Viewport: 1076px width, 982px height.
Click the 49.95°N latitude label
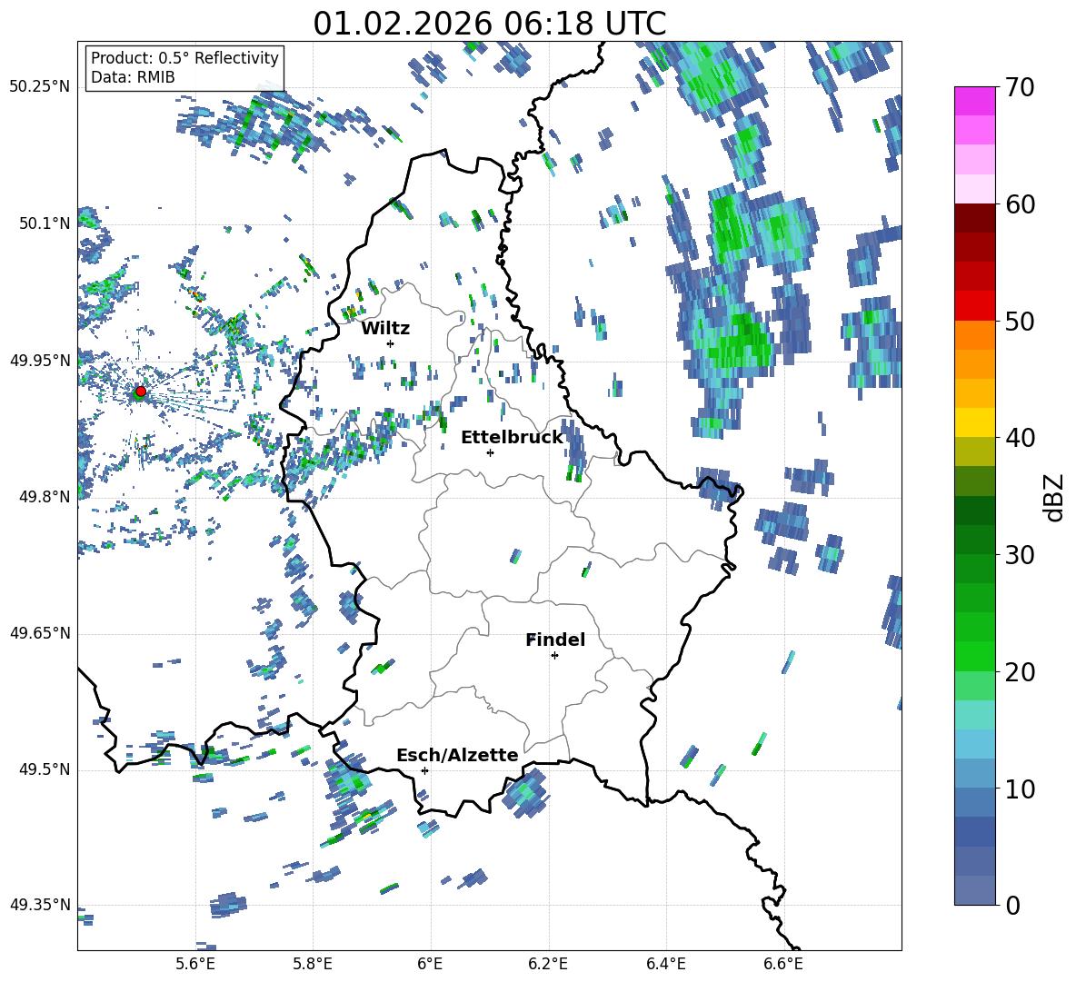coord(40,360)
